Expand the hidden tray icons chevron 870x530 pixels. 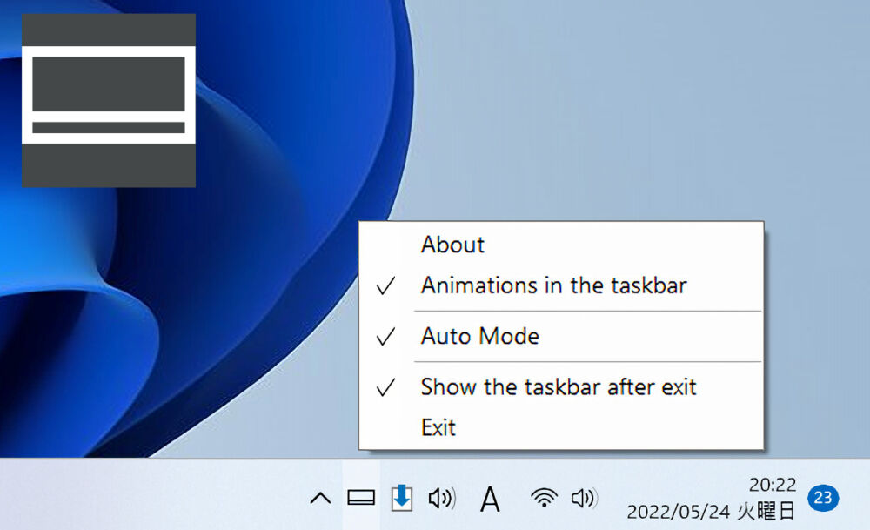[320, 498]
